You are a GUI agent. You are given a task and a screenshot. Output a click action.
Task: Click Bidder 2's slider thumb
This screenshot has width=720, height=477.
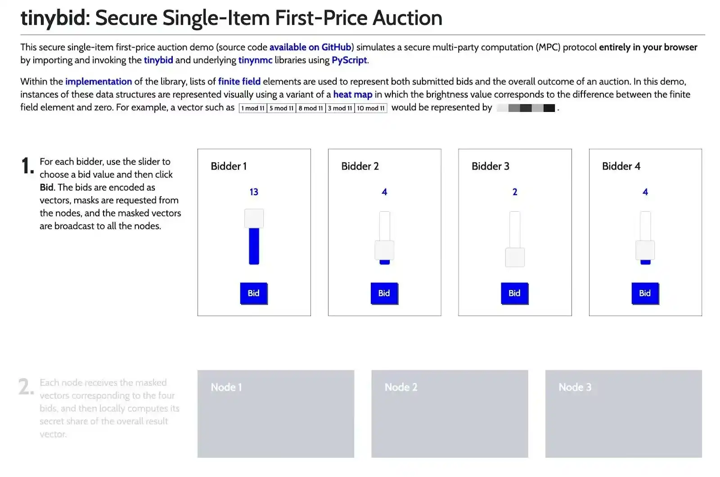click(384, 250)
